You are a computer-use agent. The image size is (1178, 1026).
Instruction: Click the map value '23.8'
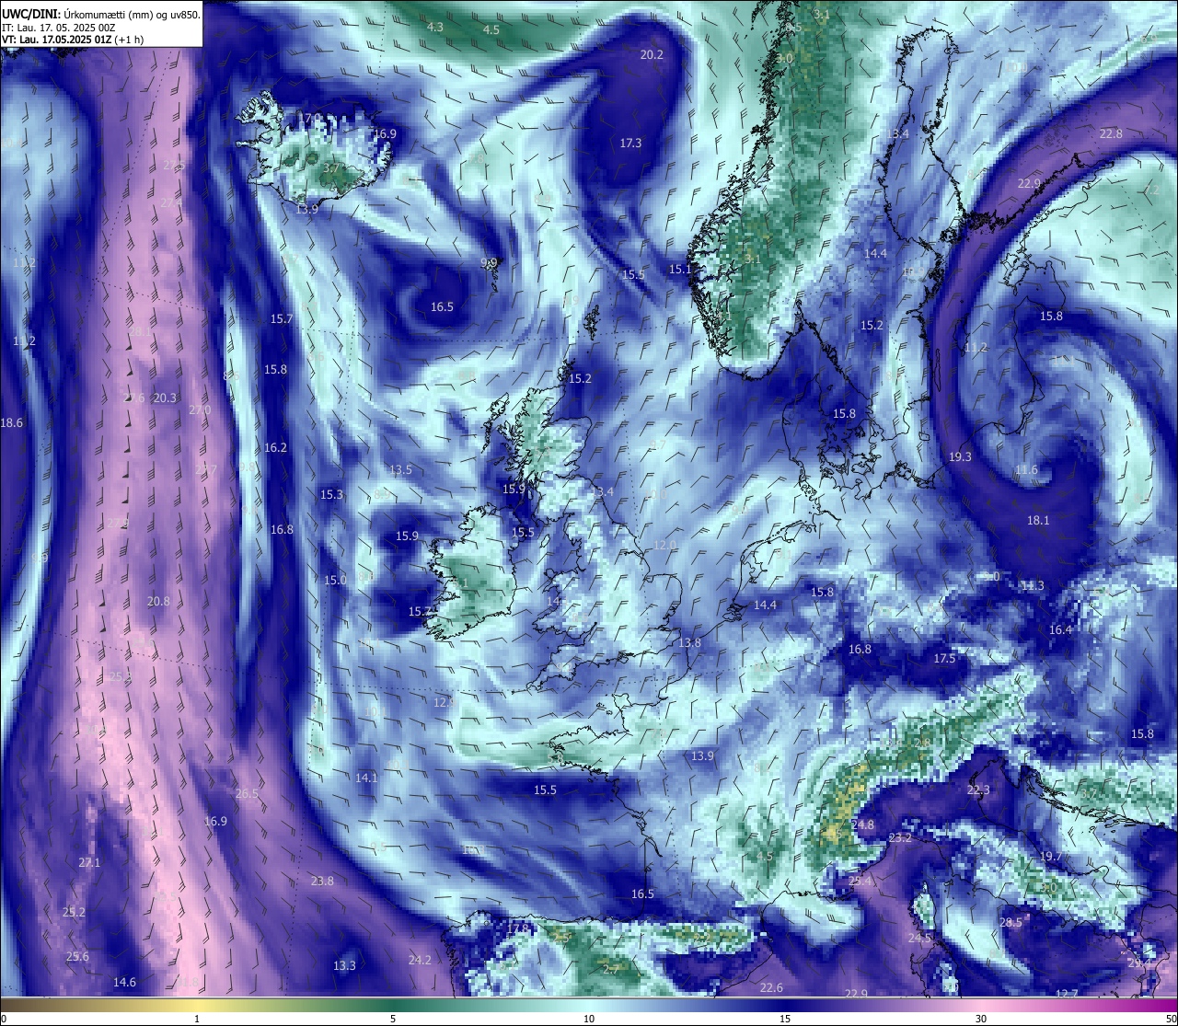(x=322, y=882)
